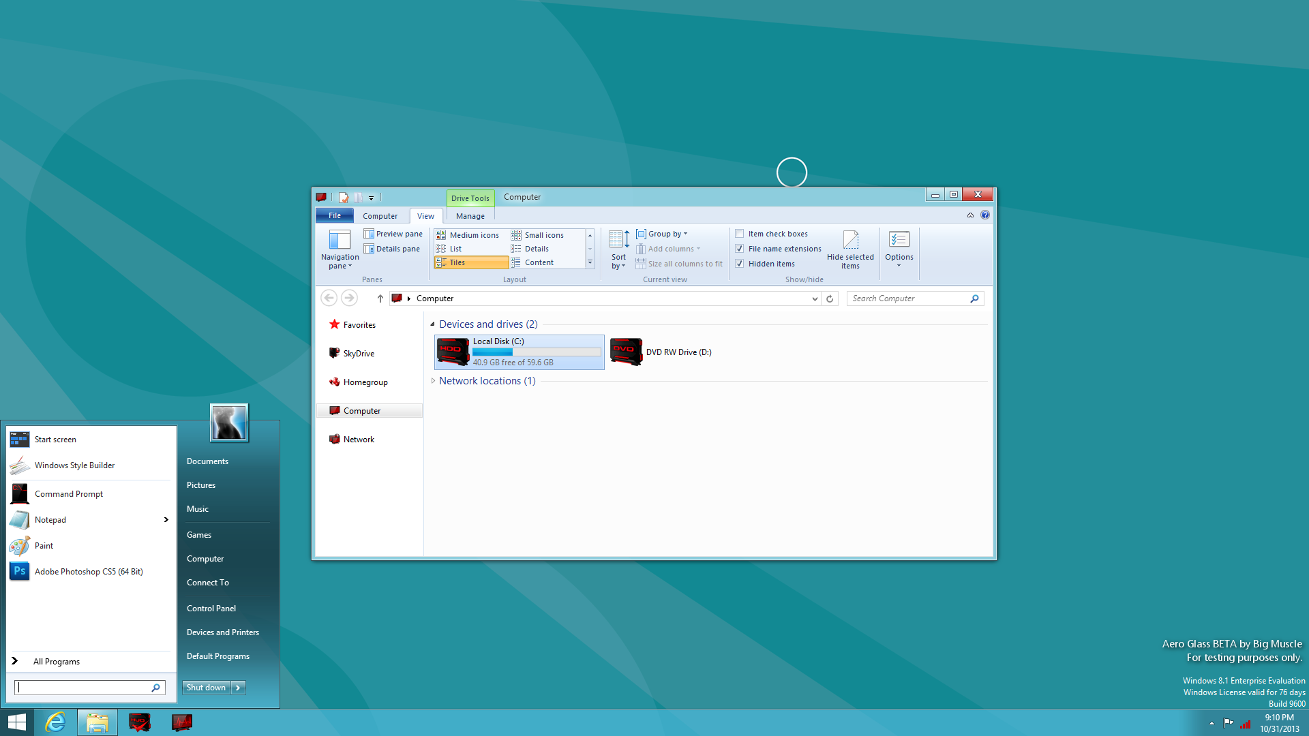This screenshot has width=1309, height=736.
Task: Switch to the Computer ribbon tab
Action: (380, 216)
